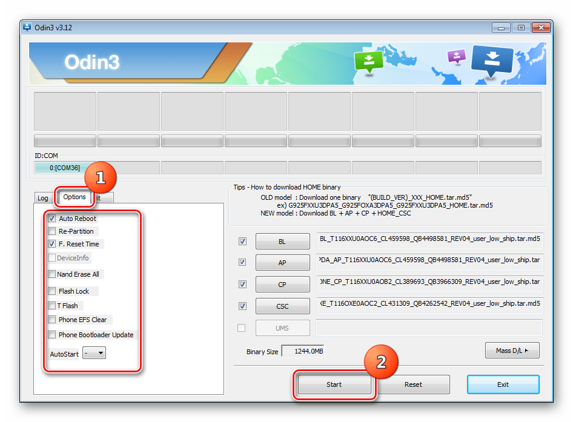The image size is (573, 422).
Task: Click the Odin3 app icon in title bar
Action: tap(27, 27)
